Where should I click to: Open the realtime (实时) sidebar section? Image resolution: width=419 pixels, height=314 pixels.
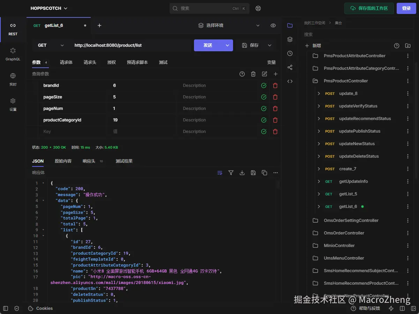13,80
